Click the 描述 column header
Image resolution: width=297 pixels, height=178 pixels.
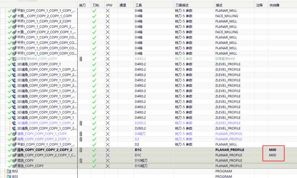[x=219, y=5]
